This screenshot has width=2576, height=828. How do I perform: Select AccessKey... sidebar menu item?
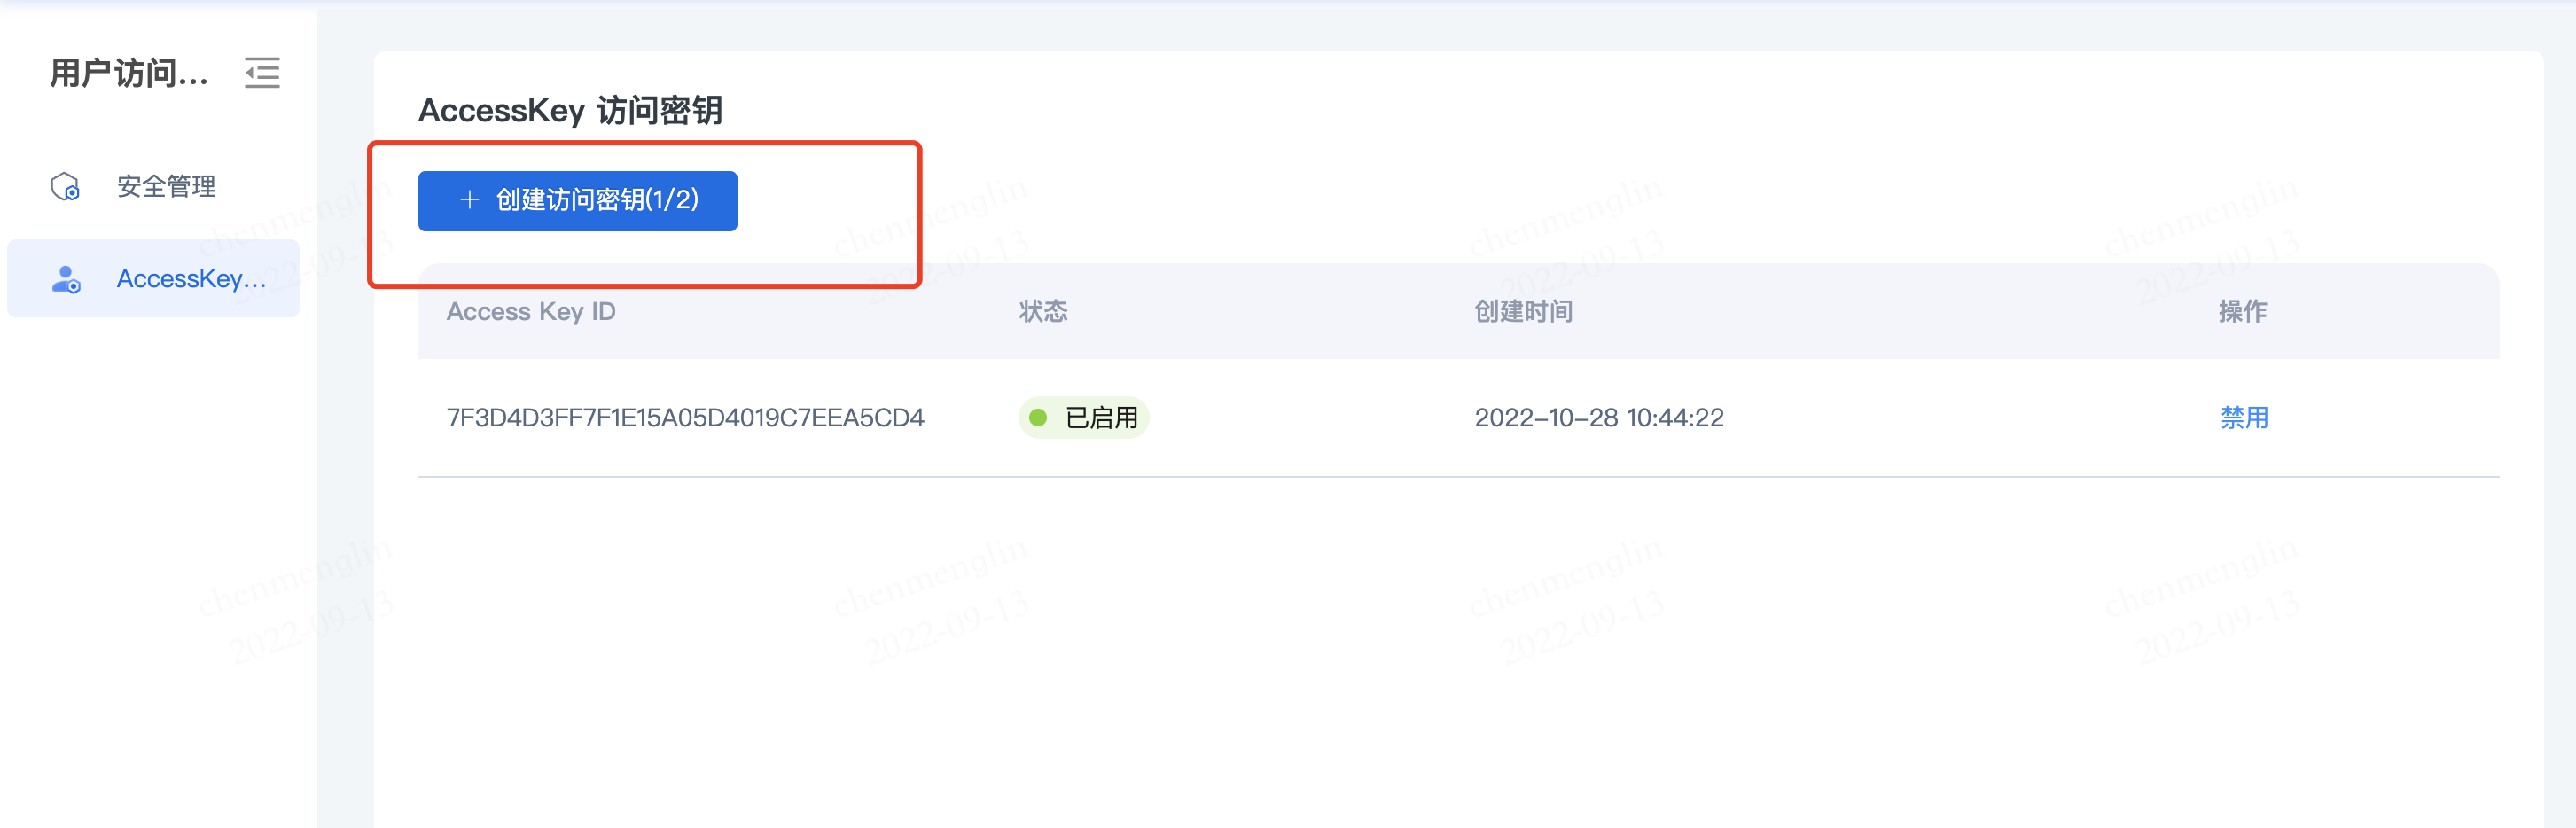click(153, 279)
